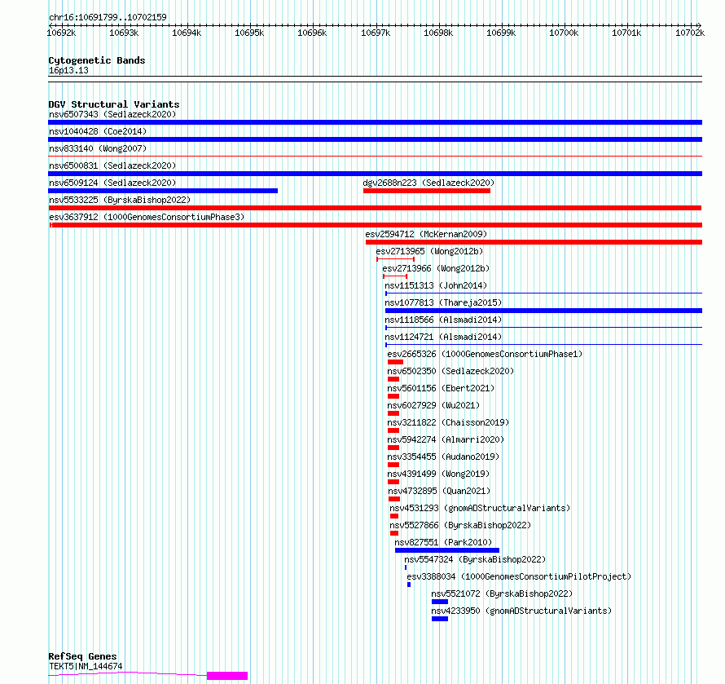Open the nsv833140 (Wong2007) variant
Image resolution: width=725 pixels, height=684 pixels.
pos(98,148)
